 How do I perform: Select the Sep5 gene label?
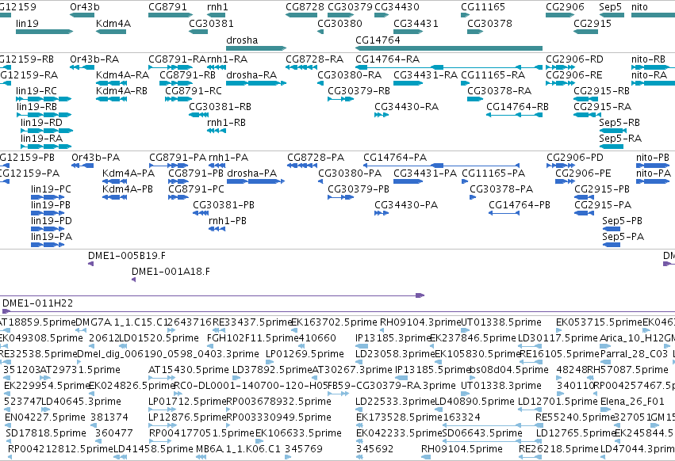(x=611, y=7)
